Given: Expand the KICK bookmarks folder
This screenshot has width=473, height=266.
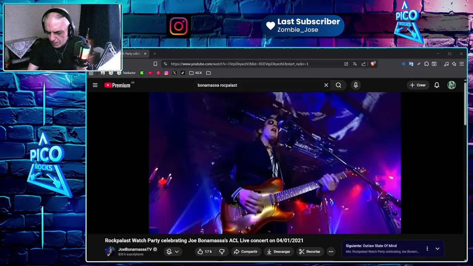Looking at the screenshot, I should coord(195,73).
